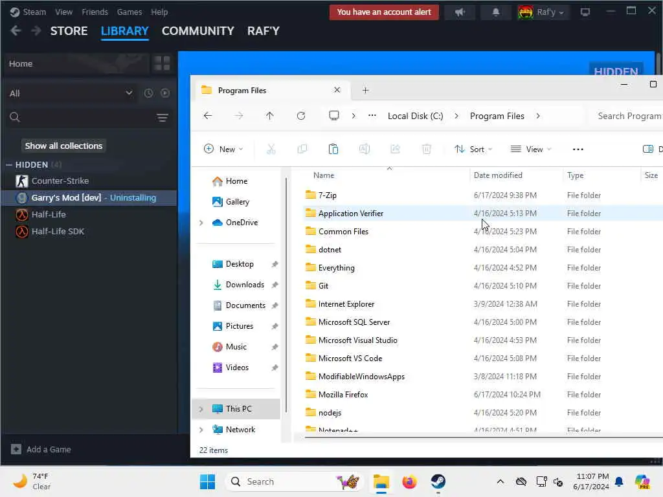The height and width of the screenshot is (497, 663).
Task: Click the Steam library search magnifier
Action: [15, 117]
